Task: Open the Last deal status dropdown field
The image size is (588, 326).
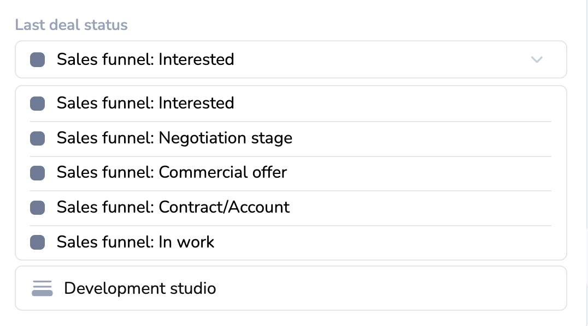Action: pos(290,59)
